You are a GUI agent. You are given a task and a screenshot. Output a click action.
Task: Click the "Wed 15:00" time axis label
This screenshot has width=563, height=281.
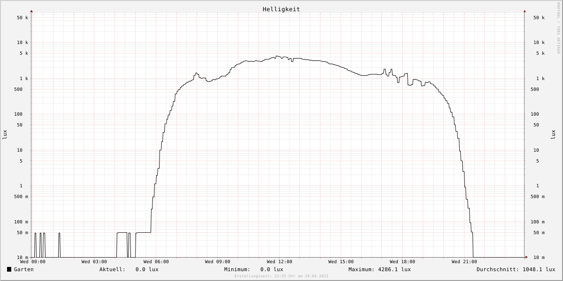[x=341, y=262]
